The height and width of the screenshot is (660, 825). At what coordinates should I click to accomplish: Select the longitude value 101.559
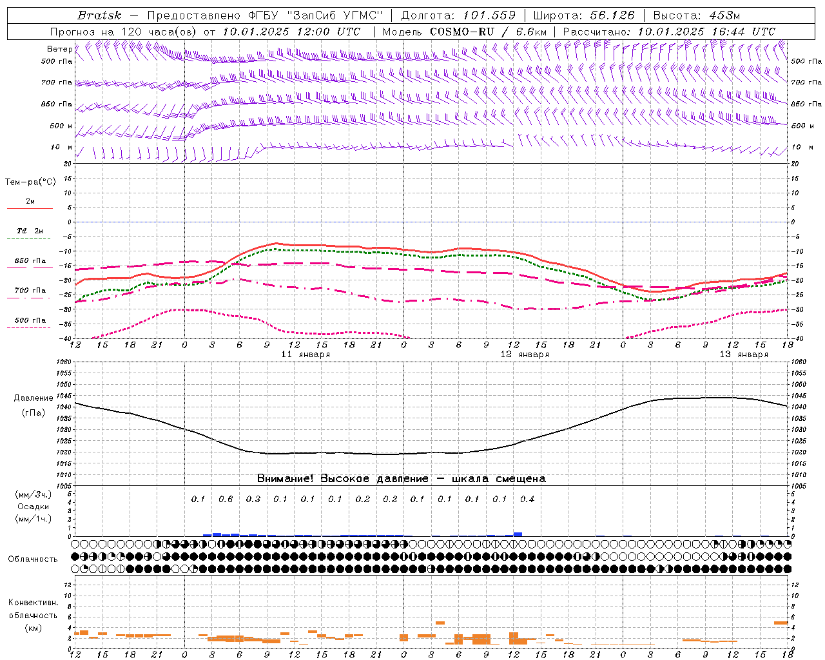[x=489, y=15]
